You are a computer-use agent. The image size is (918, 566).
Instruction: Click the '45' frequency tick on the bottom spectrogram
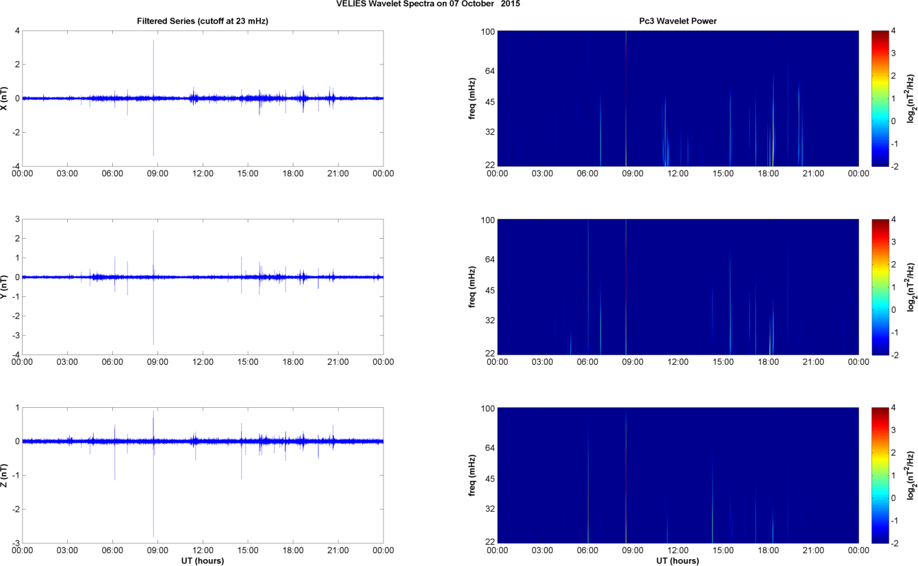(489, 478)
